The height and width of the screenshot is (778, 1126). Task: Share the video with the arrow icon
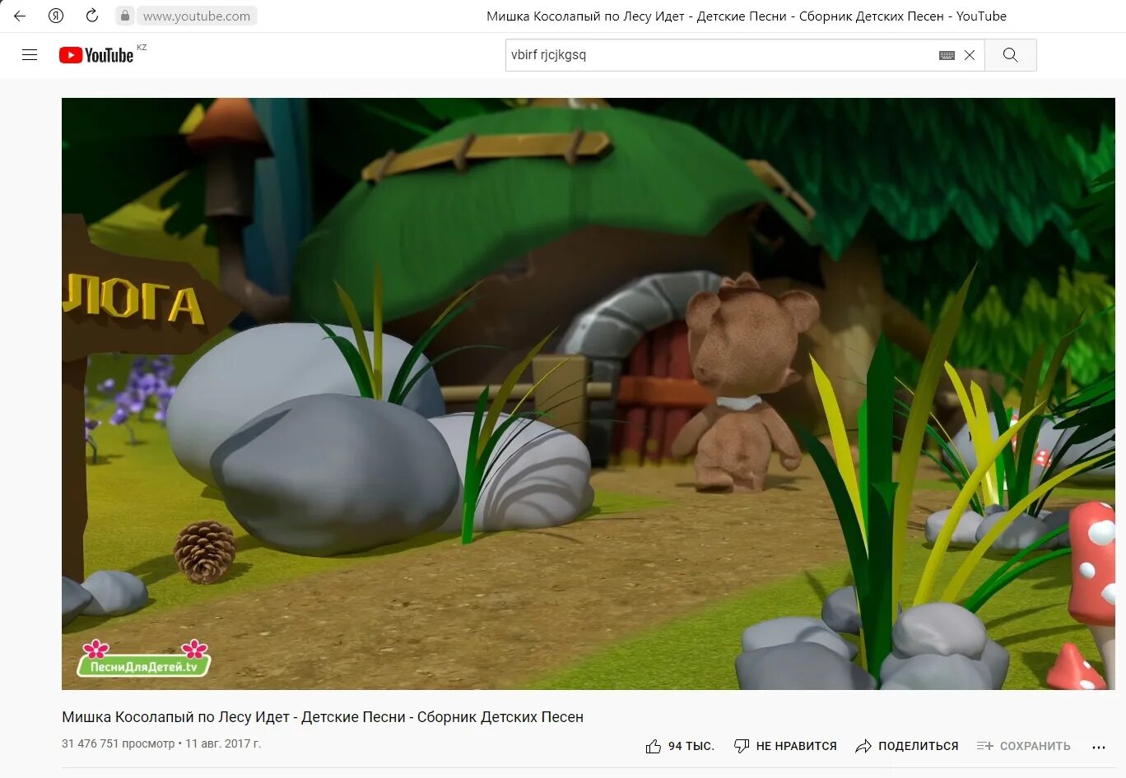863,746
